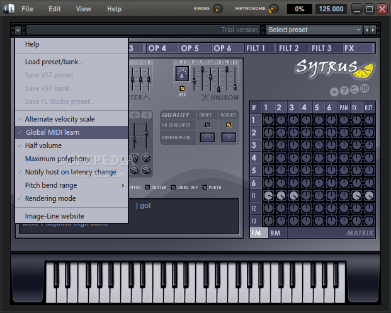
Task: Toggle the OSC checkbox under order dial
Action: (x=183, y=89)
